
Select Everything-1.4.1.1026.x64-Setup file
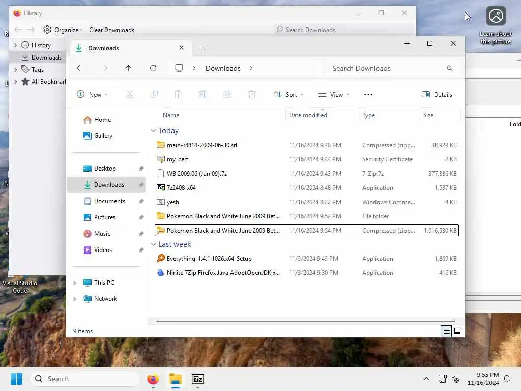pos(306,259)
